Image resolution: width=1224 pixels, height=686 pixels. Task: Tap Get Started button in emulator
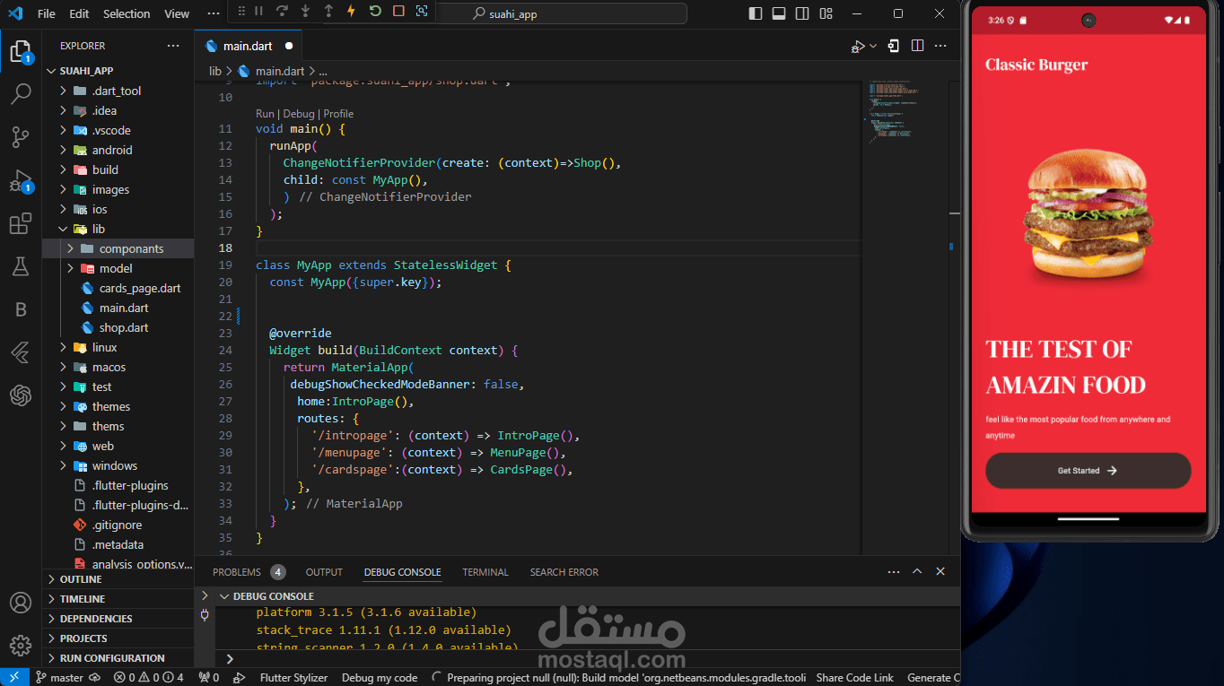(1088, 471)
